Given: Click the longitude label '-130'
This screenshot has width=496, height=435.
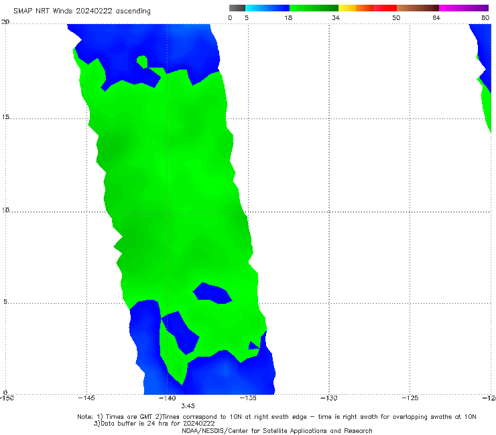Looking at the screenshot, I should [x=329, y=398].
